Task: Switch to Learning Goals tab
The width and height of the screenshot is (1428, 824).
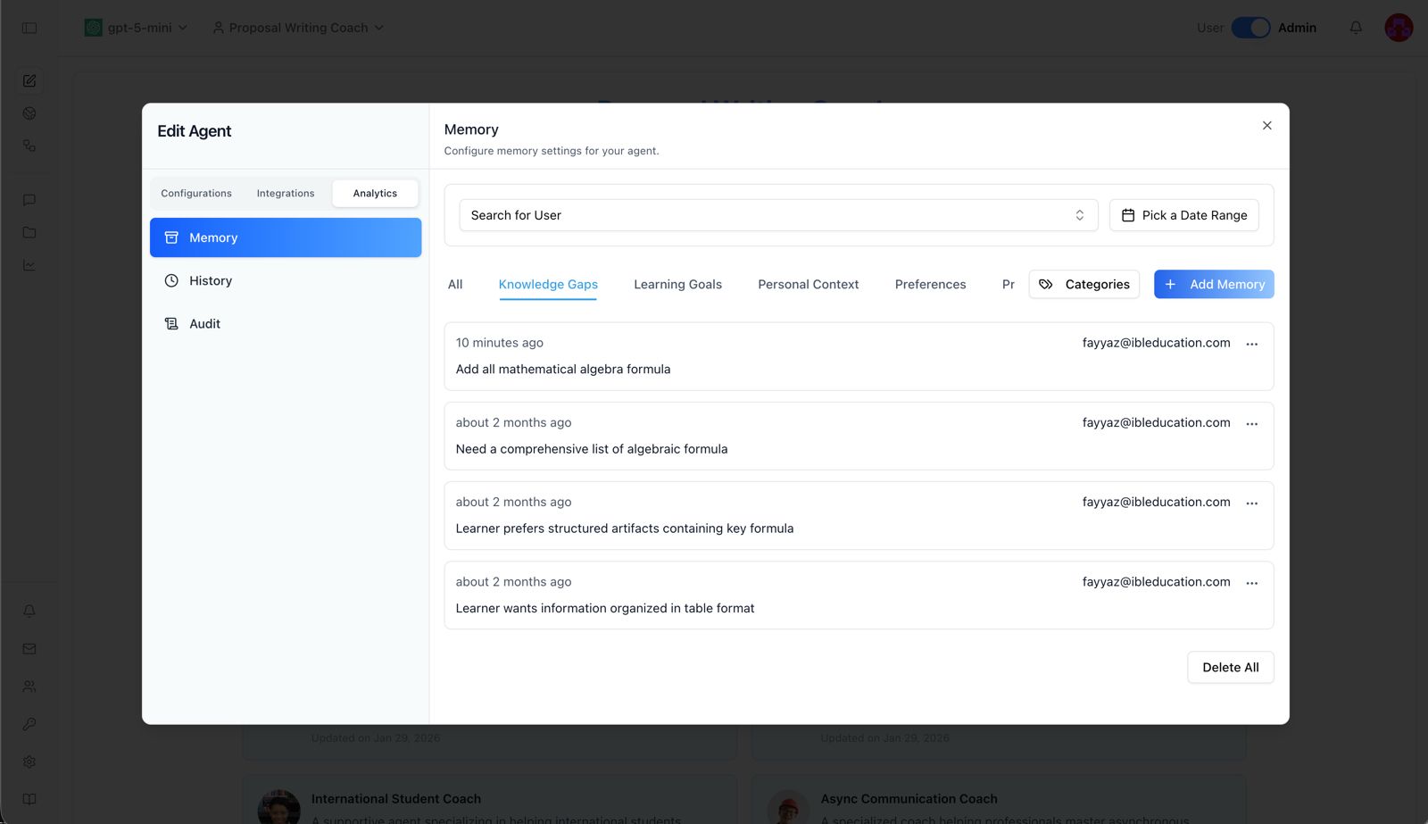Action: [x=677, y=284]
